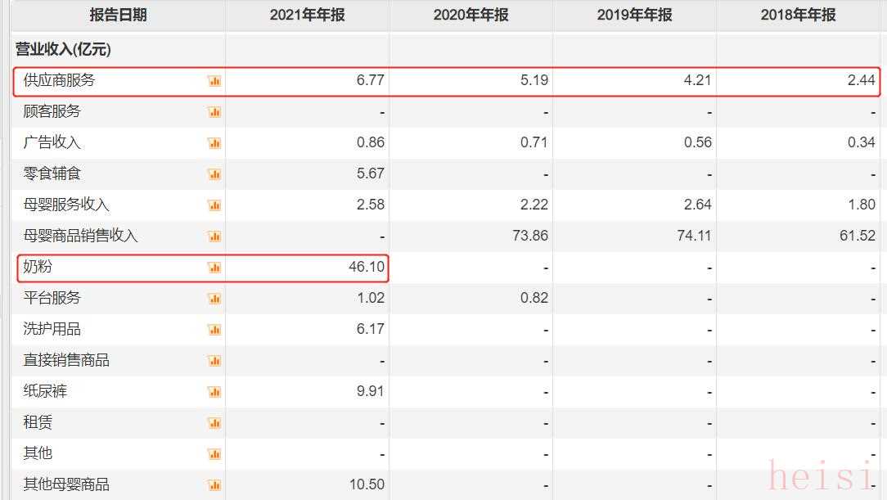Select the 2018年年报 column header
The height and width of the screenshot is (500, 887).
(798, 15)
